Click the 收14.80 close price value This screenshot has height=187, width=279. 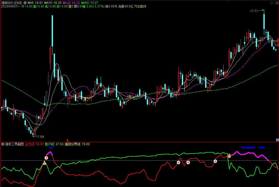click(x=62, y=6)
